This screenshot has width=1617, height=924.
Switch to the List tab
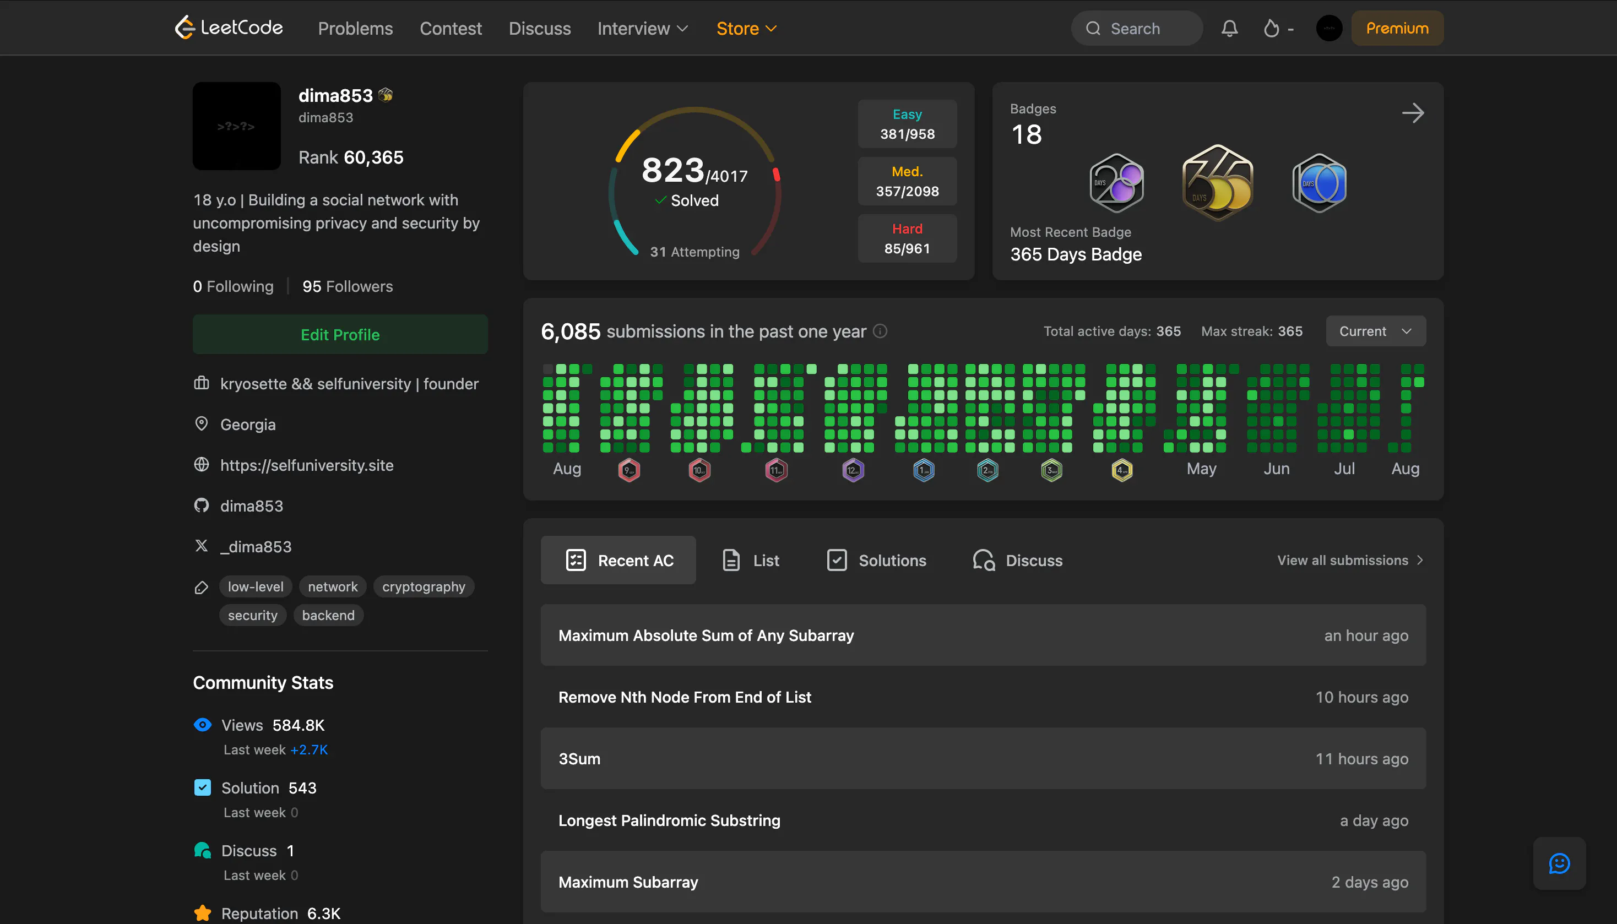pyautogui.click(x=751, y=561)
